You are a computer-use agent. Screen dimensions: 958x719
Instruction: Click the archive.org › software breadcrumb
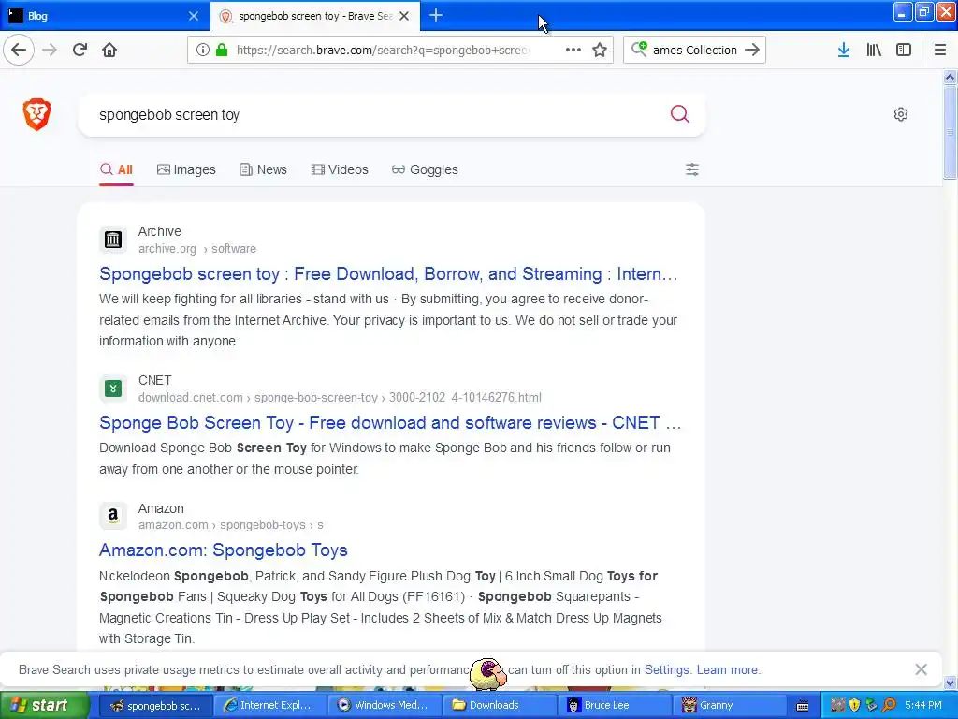197,249
